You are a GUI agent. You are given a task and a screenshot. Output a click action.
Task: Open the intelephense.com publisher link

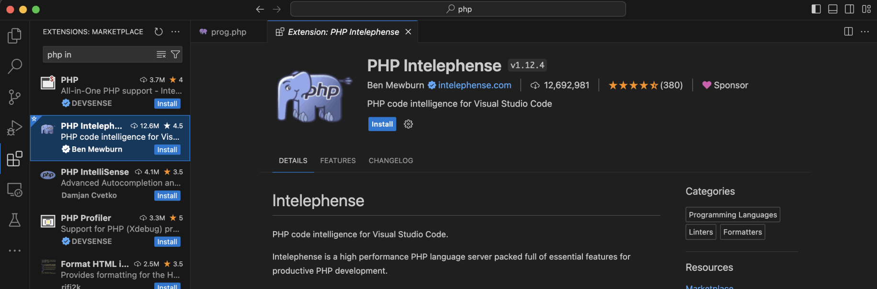[474, 85]
